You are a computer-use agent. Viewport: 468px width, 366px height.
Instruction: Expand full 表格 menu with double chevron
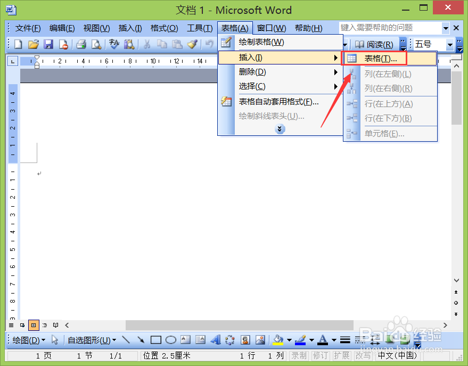(280, 129)
